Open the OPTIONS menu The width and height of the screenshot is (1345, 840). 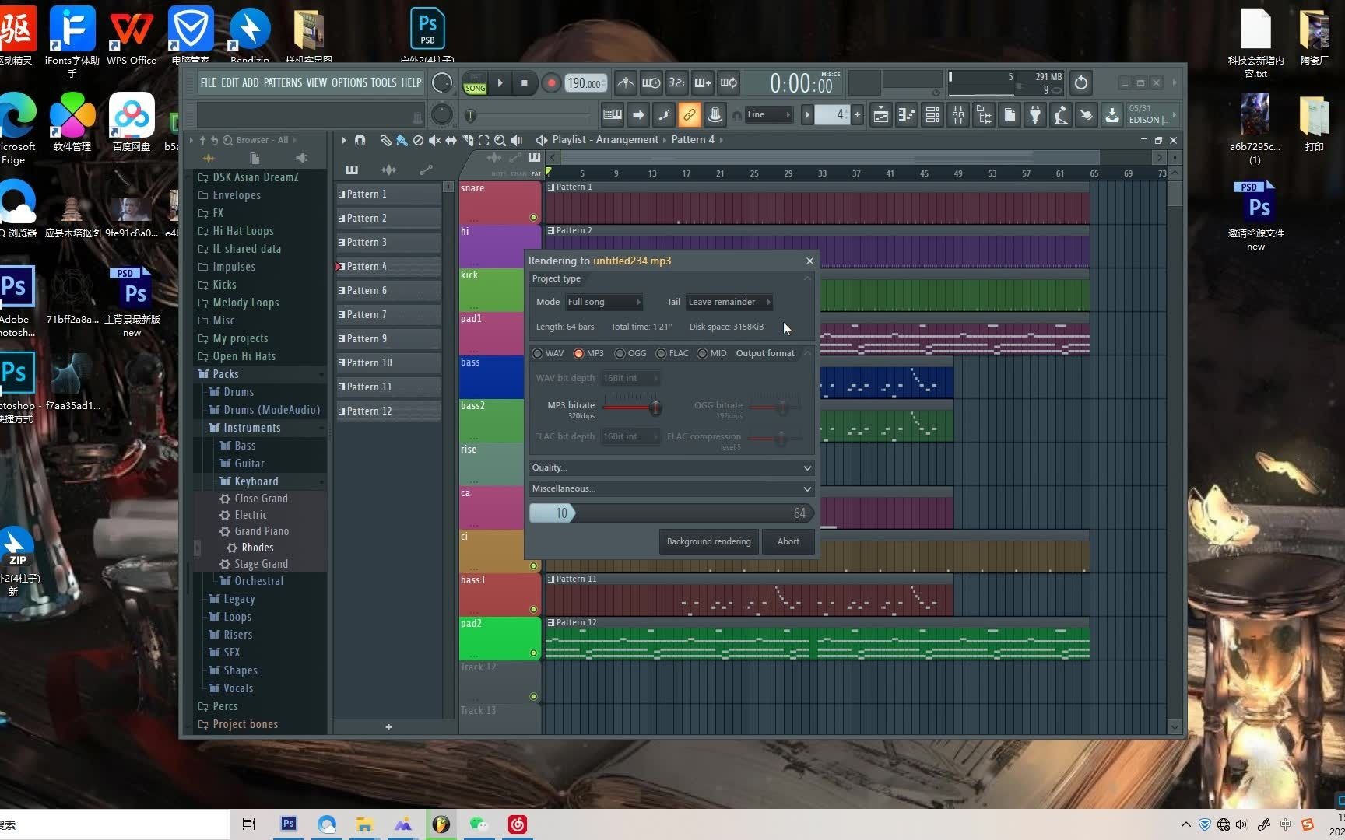pos(349,82)
